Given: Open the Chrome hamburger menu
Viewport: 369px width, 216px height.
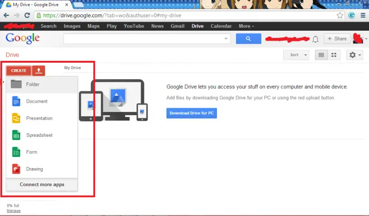Looking at the screenshot, I should [x=363, y=16].
